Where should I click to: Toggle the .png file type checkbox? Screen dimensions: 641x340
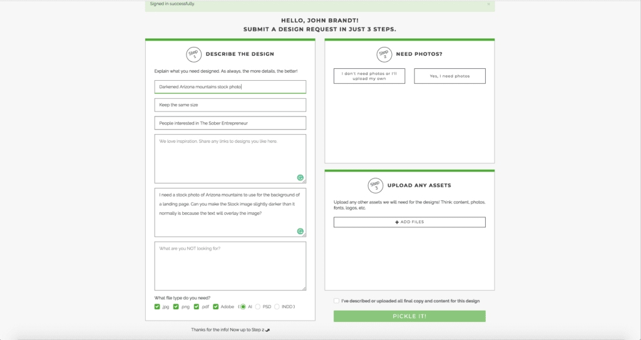(176, 306)
